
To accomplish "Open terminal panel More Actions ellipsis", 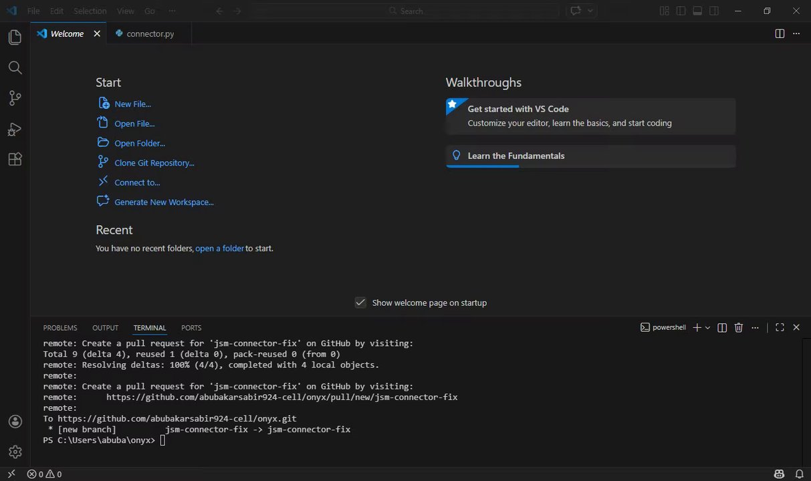I will click(756, 327).
